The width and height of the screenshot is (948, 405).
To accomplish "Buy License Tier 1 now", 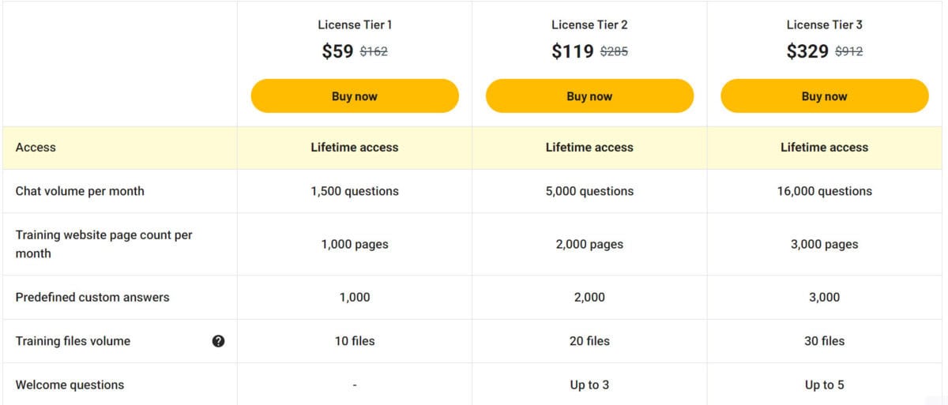I will pyautogui.click(x=355, y=96).
